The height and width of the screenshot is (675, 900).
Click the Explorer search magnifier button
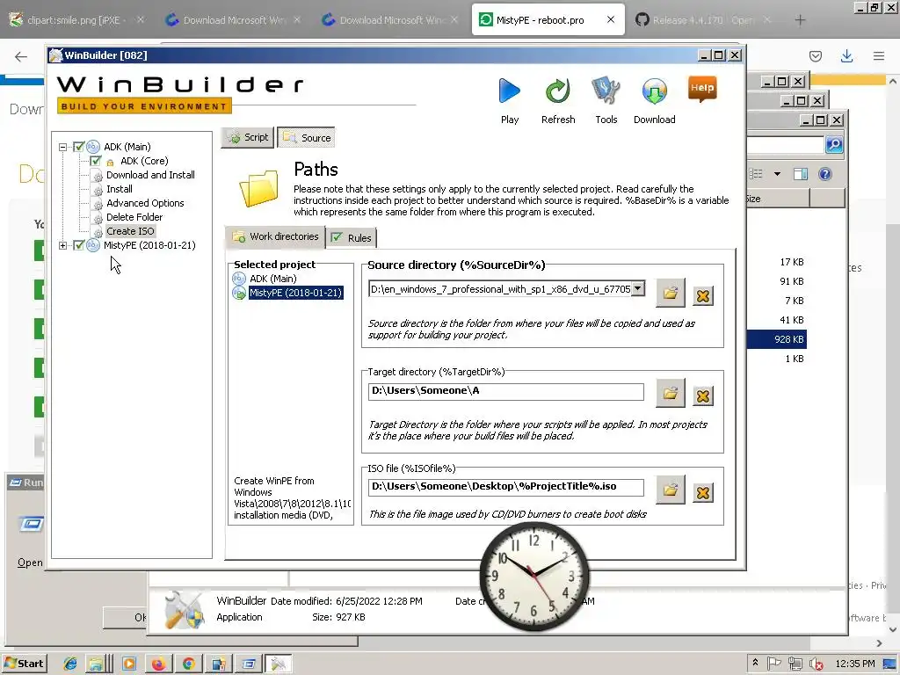click(x=834, y=145)
